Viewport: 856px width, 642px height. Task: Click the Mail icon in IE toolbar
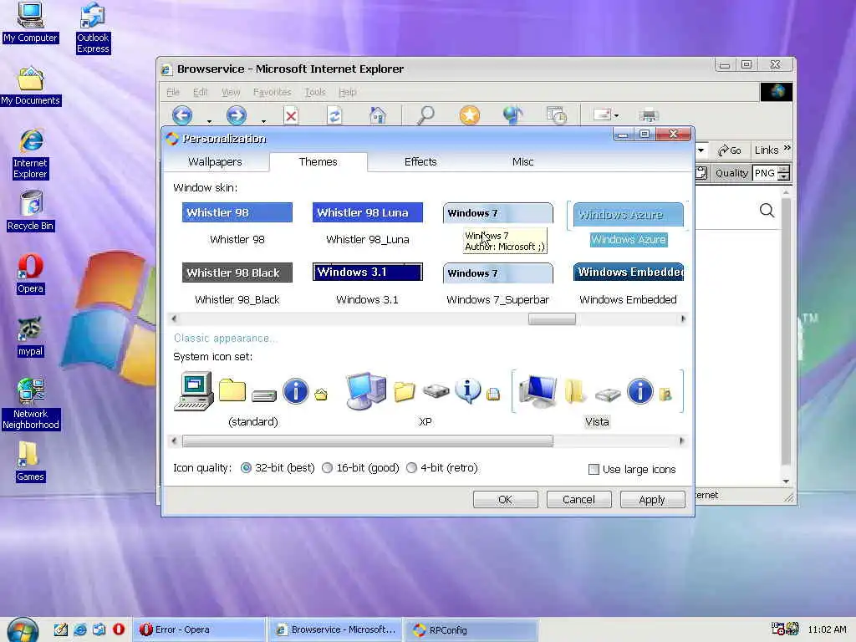click(602, 115)
